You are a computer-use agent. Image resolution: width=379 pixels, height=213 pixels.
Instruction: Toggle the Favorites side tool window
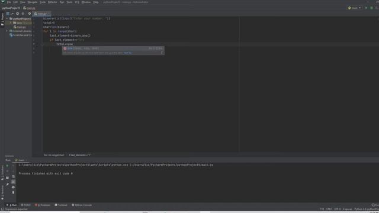pos(2,192)
